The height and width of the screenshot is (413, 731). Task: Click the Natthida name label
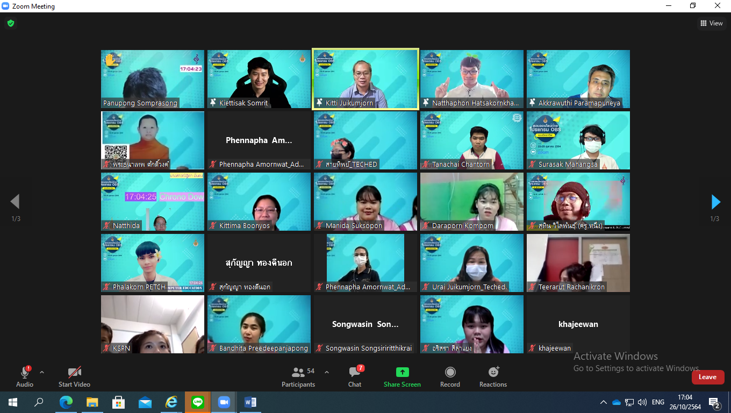[126, 225]
